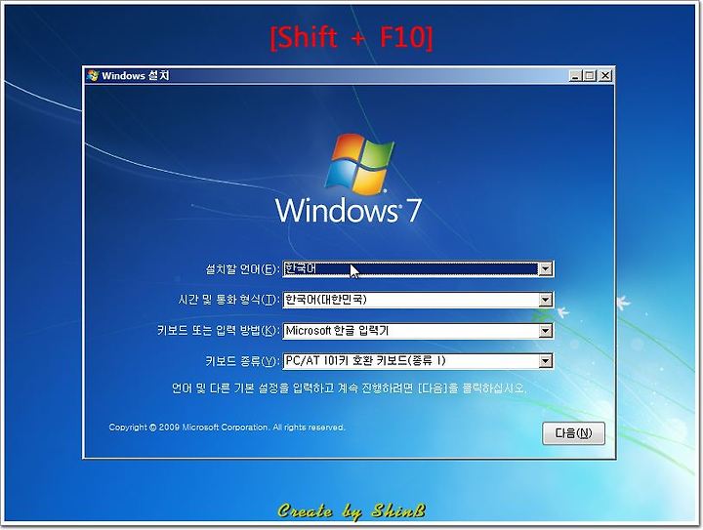703x530 pixels.
Task: Open the 시간 및 통화 형식 dropdown arrow
Action: (545, 300)
